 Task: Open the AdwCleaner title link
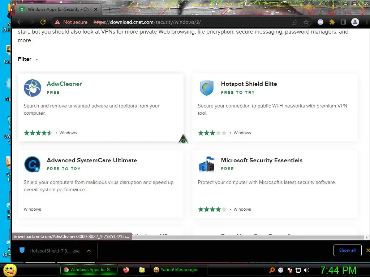(64, 84)
